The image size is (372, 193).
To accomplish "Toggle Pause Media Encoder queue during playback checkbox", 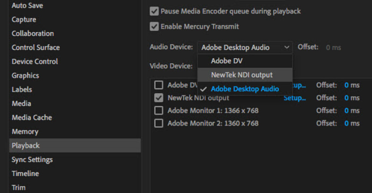I will click(x=154, y=11).
